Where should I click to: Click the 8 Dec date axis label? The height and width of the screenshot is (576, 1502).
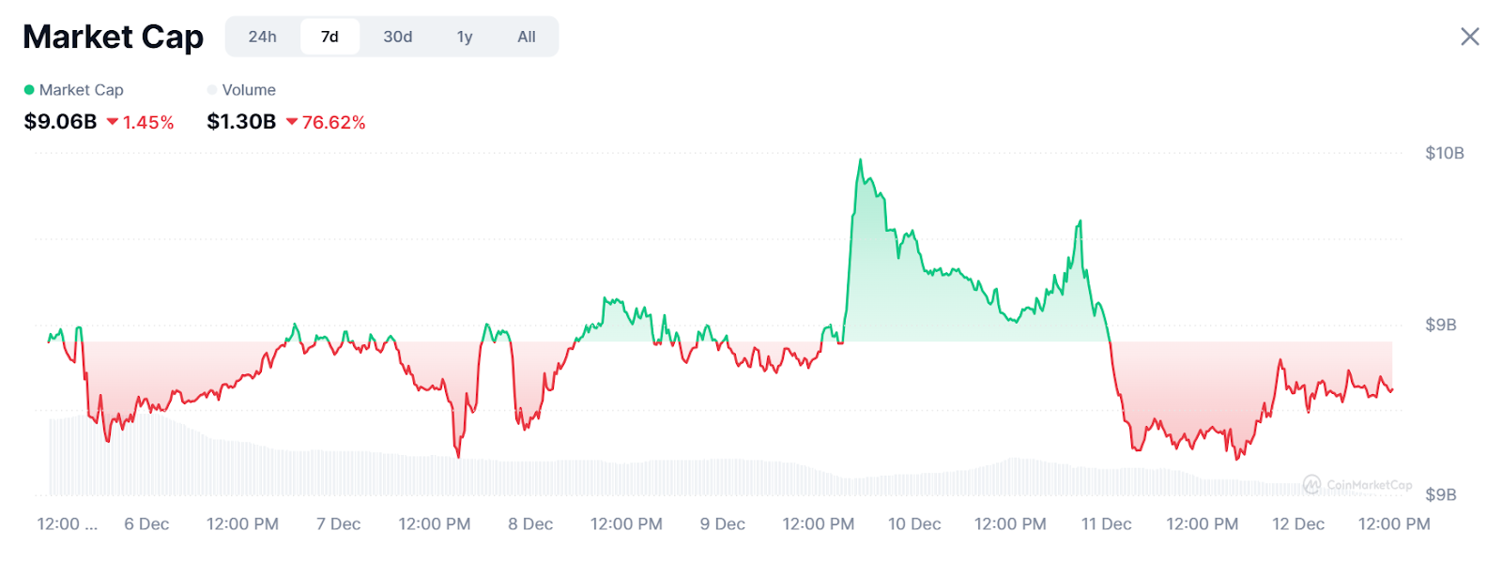(x=530, y=524)
